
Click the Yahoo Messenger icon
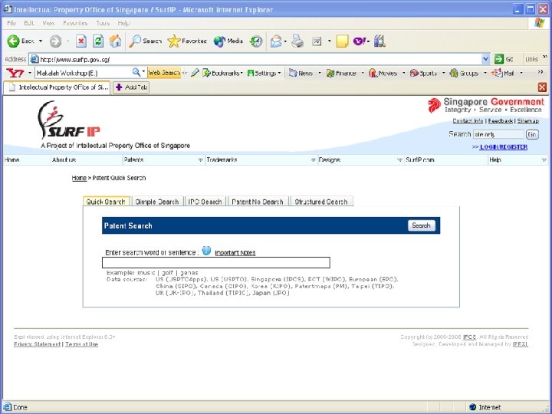point(360,41)
